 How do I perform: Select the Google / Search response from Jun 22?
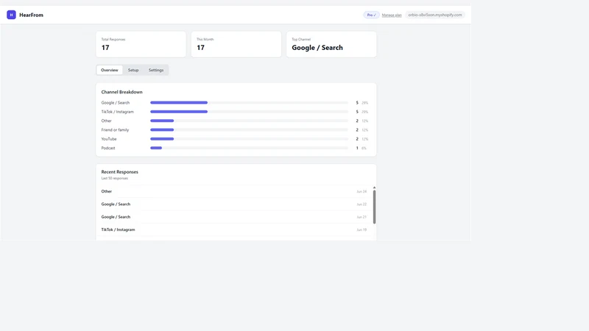pos(233,204)
